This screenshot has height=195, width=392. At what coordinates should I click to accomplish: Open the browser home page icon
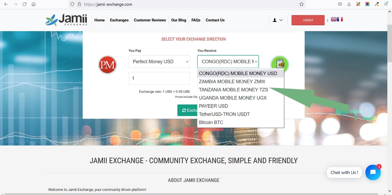[x=33, y=4]
